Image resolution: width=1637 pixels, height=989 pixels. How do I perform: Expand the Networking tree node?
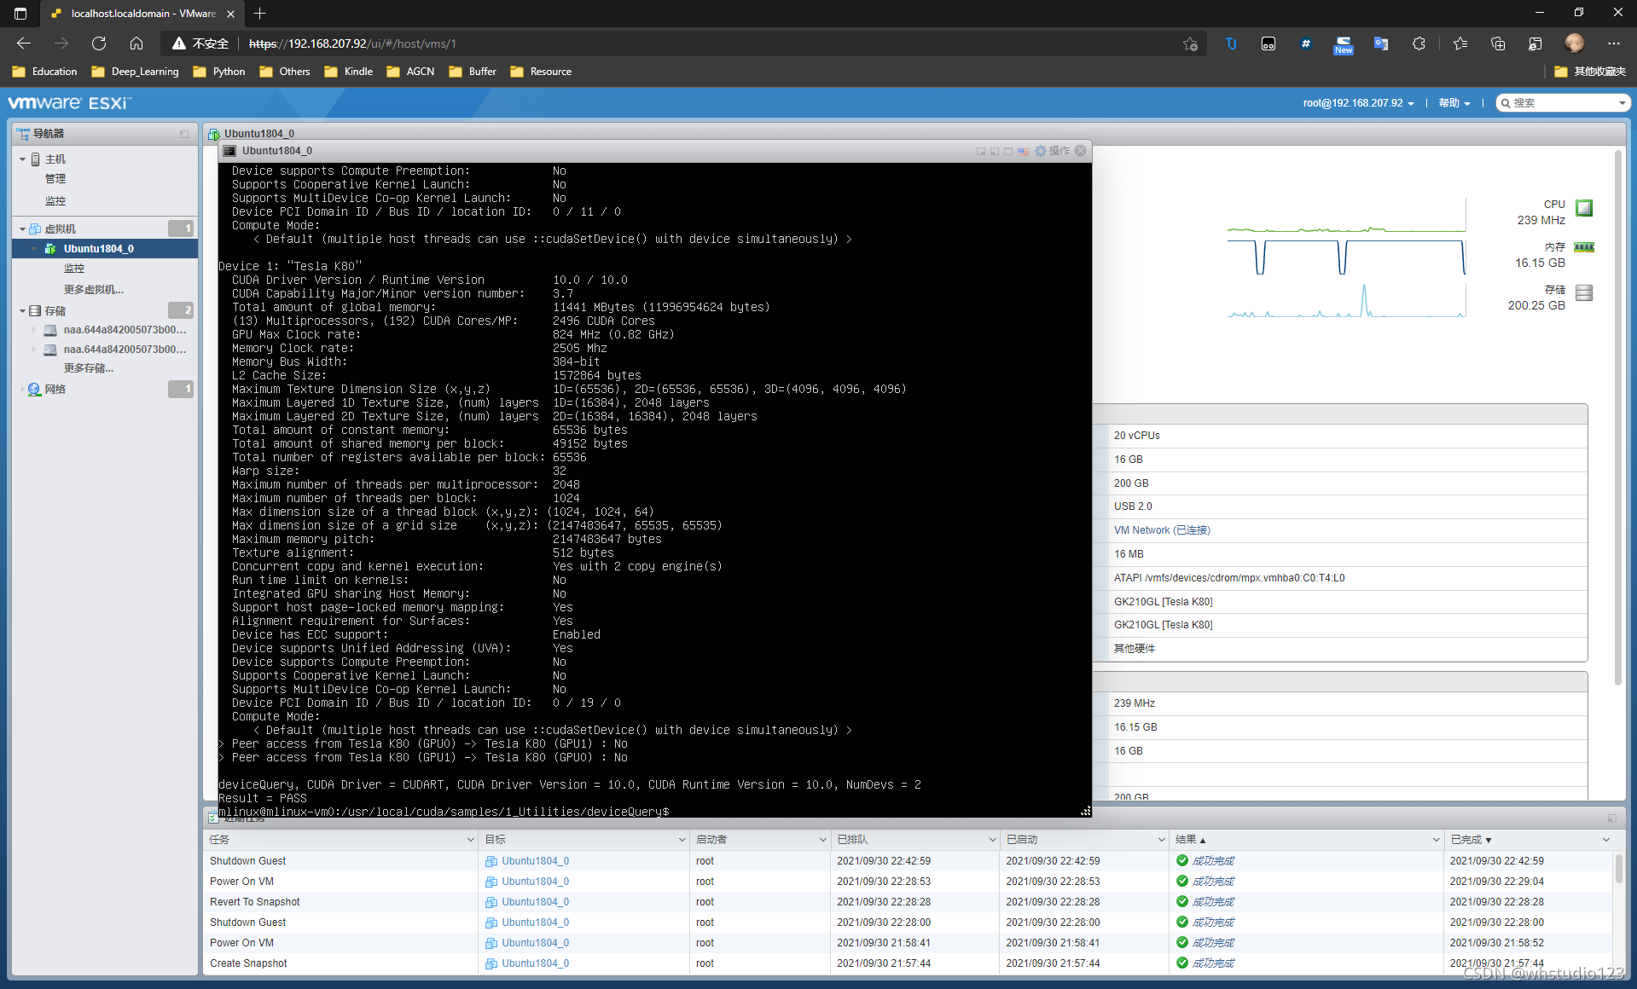click(22, 390)
